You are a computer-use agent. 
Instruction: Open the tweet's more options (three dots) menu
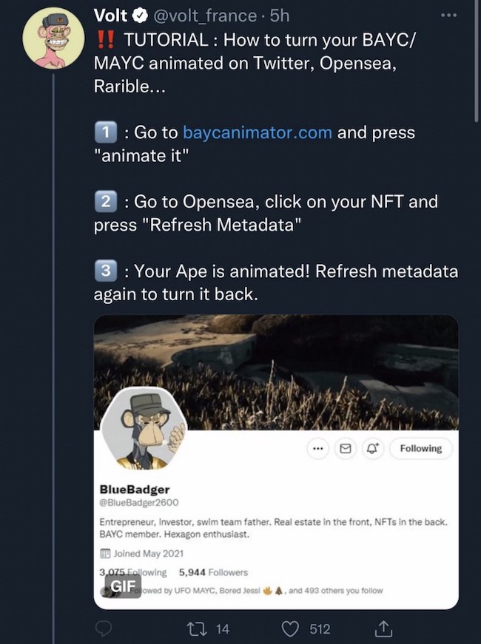(x=448, y=16)
